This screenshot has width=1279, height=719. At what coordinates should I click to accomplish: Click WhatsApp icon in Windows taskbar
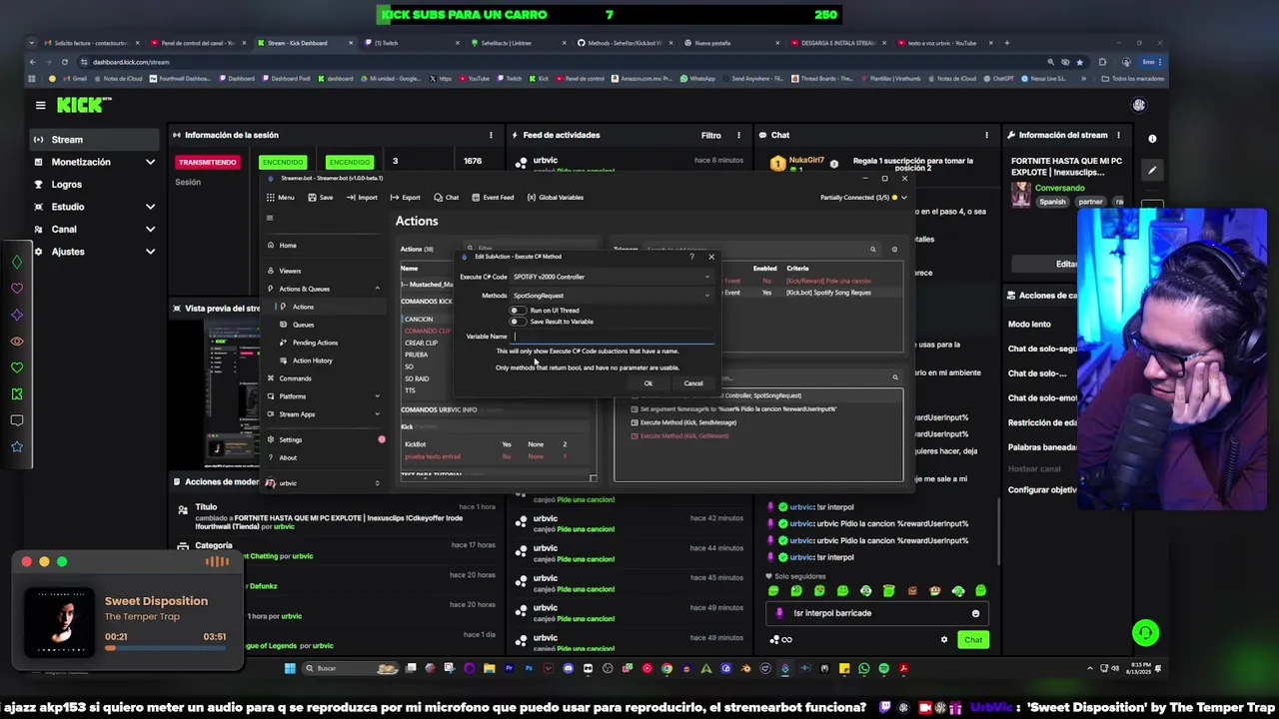(x=863, y=668)
